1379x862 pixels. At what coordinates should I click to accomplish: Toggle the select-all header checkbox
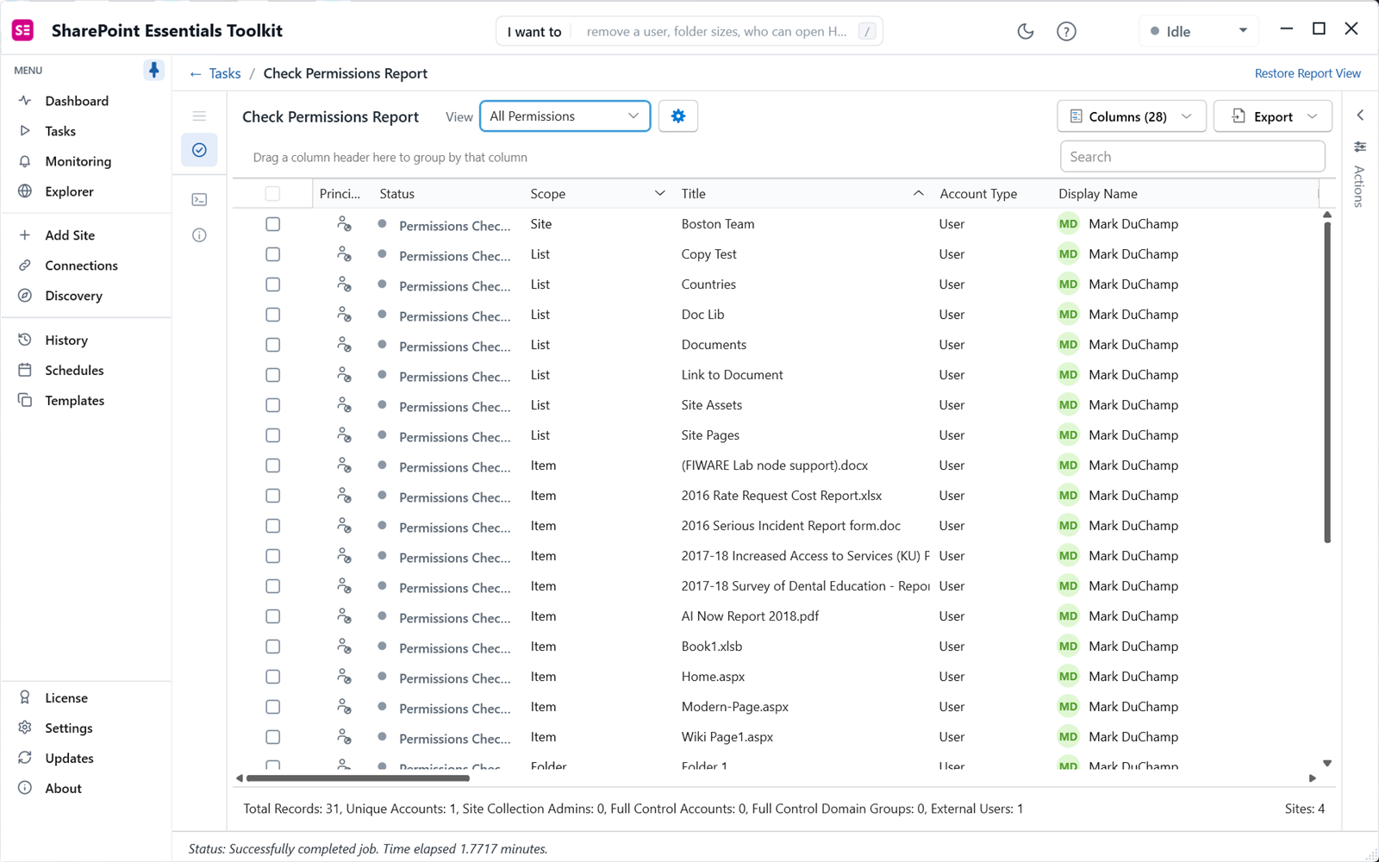click(x=272, y=194)
